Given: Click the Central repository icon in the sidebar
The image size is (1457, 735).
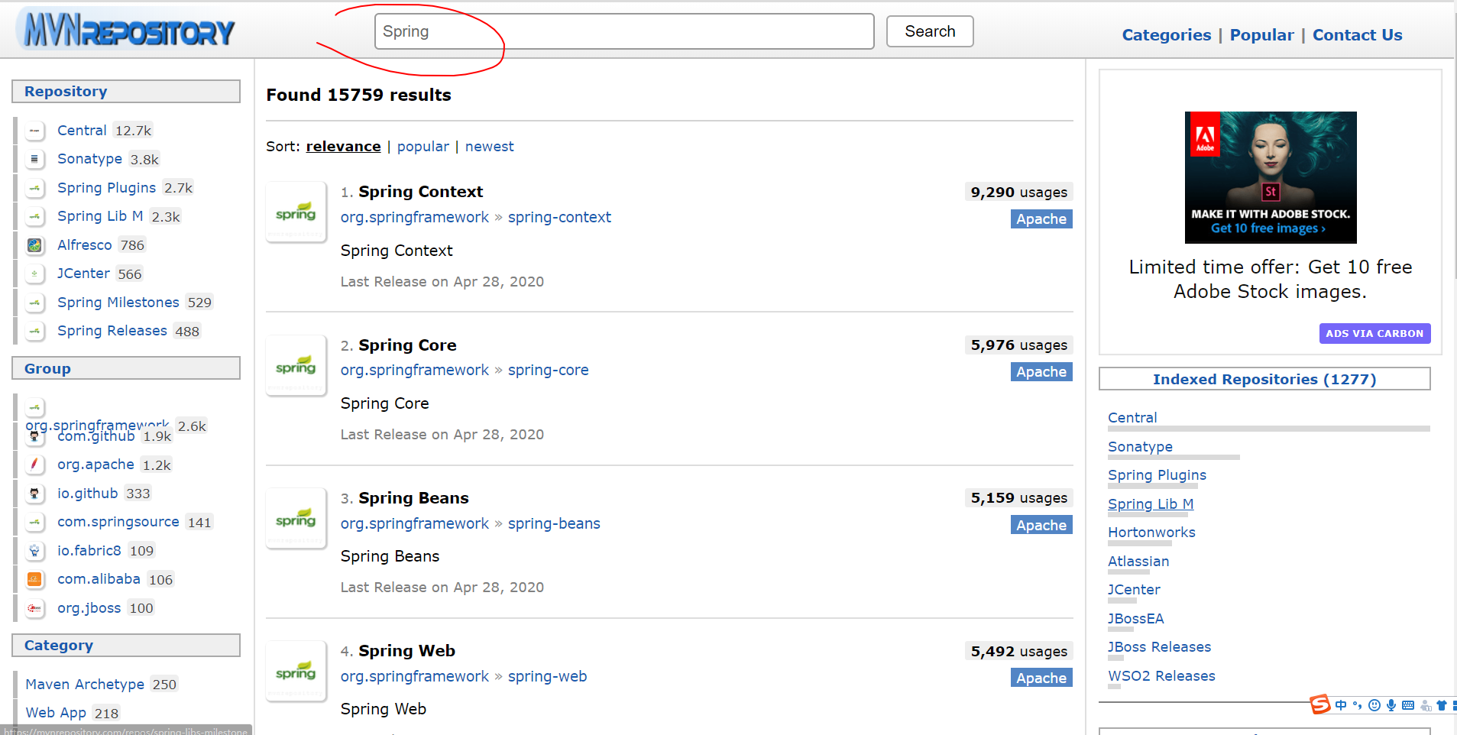Looking at the screenshot, I should (34, 131).
